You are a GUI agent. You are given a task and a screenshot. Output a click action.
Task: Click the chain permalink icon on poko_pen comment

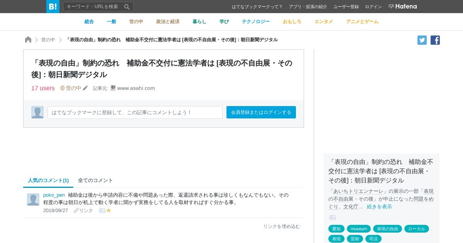[x=76, y=211]
